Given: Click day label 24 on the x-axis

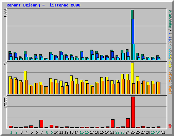Looking at the screenshot, I should [127, 132].
